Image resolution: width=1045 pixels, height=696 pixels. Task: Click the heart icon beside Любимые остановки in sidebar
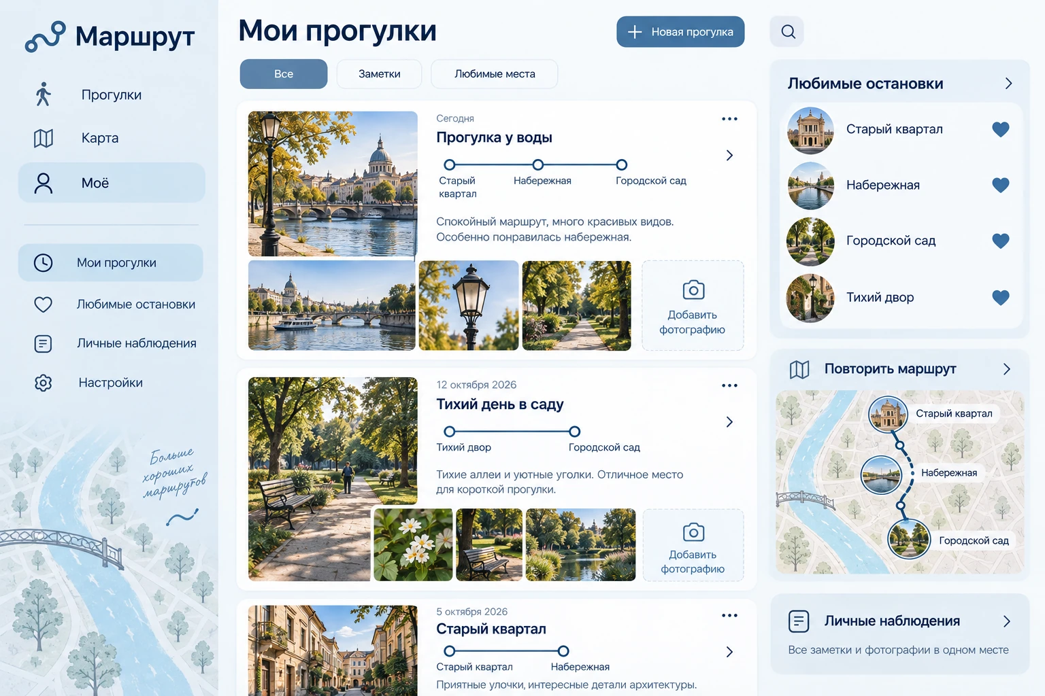point(43,304)
